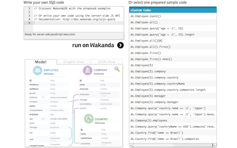Click the staff attribute in Employee
The height and width of the screenshot is (148, 237).
[x=31, y=139]
